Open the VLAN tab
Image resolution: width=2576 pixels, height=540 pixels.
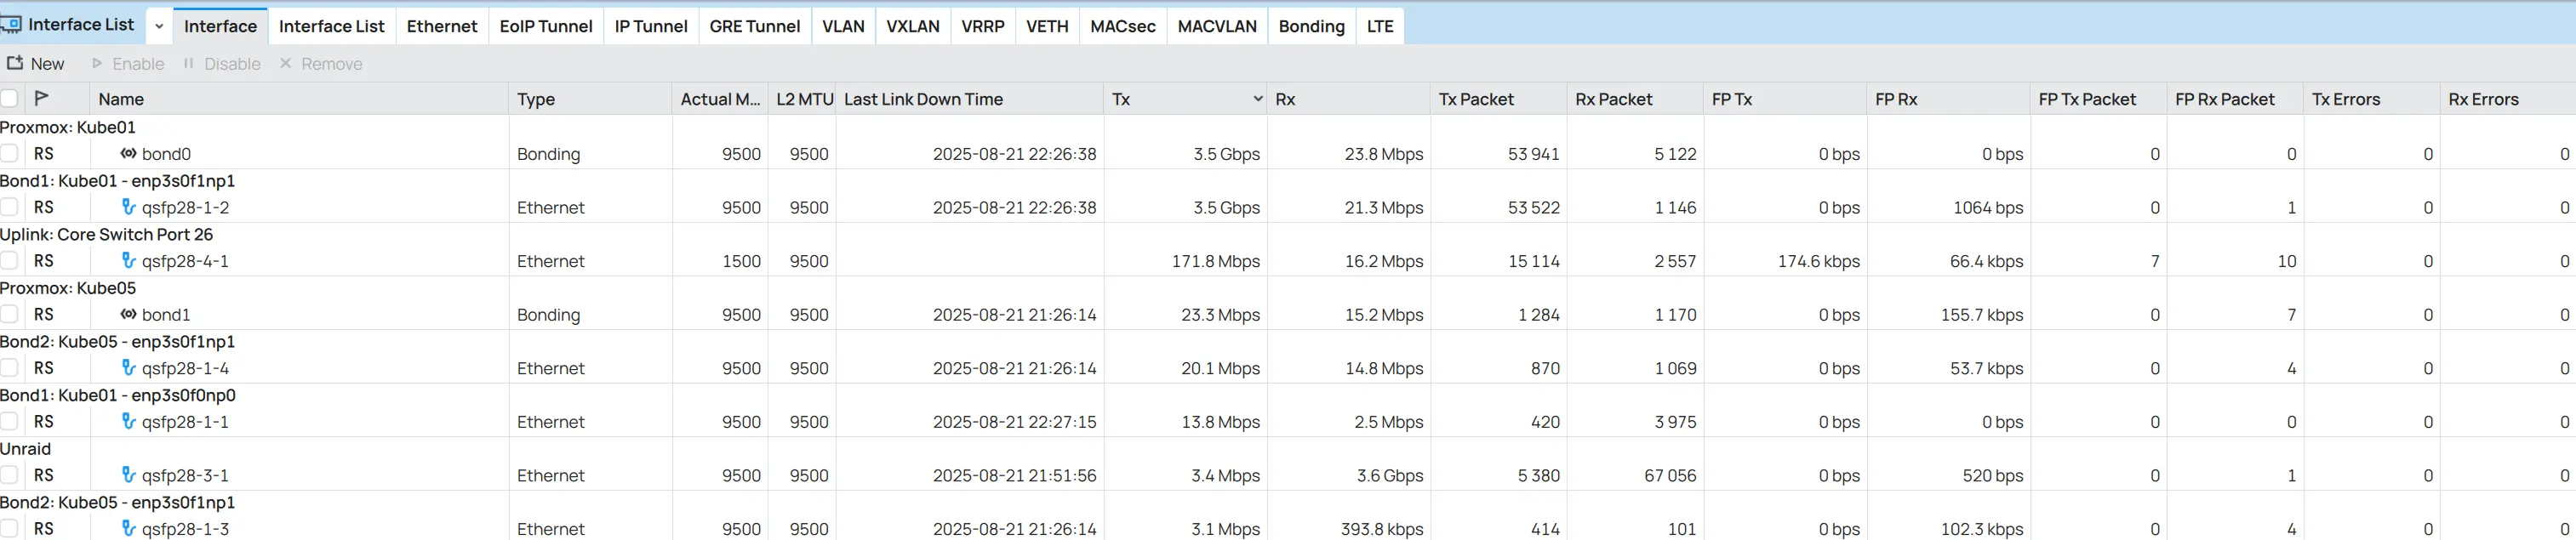tap(843, 26)
